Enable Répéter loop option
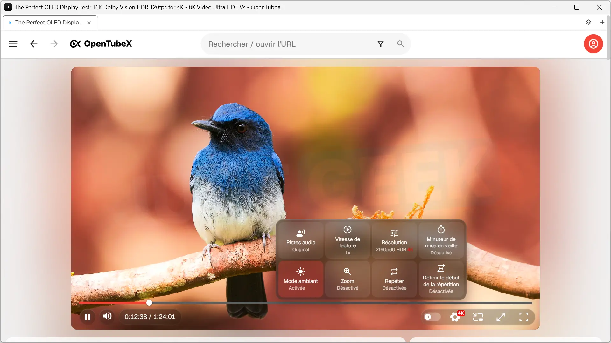This screenshot has width=611, height=343. click(394, 279)
